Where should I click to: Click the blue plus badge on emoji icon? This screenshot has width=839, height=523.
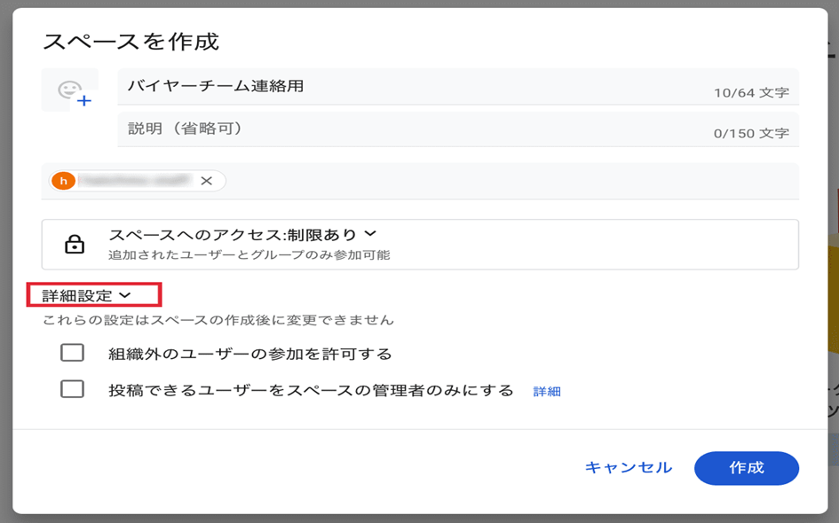83,101
